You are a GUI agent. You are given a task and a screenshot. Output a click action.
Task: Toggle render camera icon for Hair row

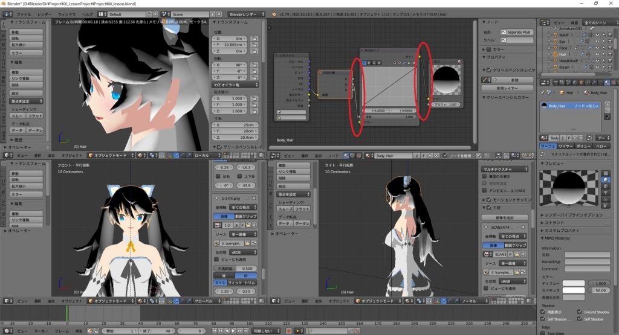tap(610, 54)
